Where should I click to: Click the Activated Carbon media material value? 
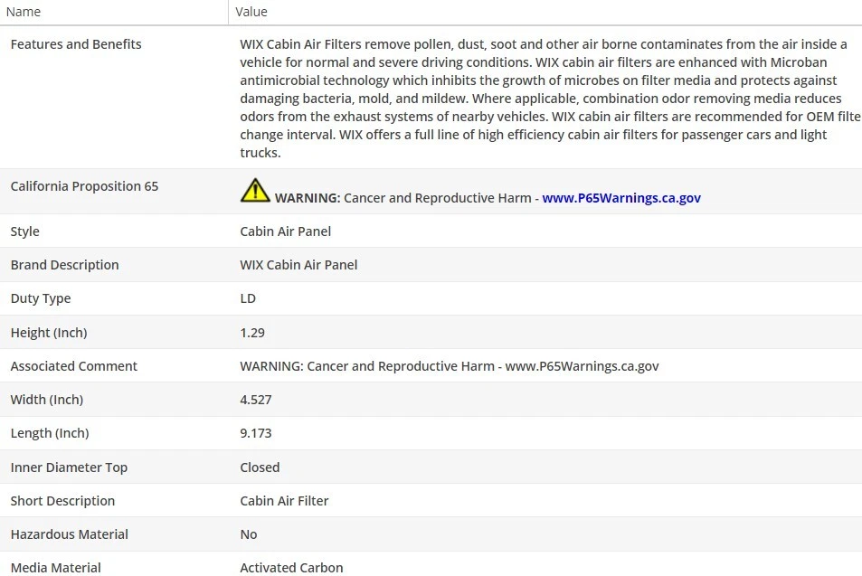291,568
